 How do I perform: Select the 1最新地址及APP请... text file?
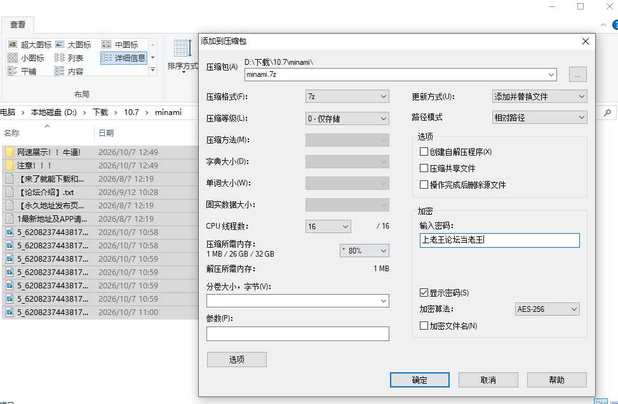pos(100,219)
